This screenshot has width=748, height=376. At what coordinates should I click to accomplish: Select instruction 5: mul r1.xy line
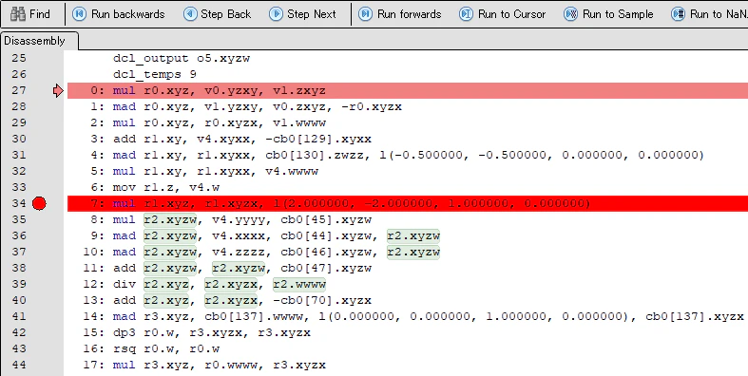click(x=204, y=172)
